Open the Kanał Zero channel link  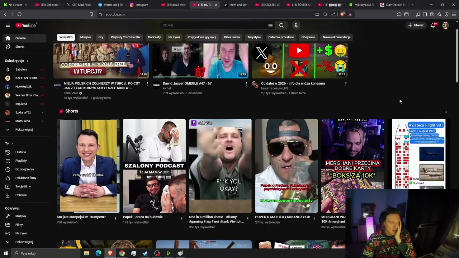pos(71,93)
